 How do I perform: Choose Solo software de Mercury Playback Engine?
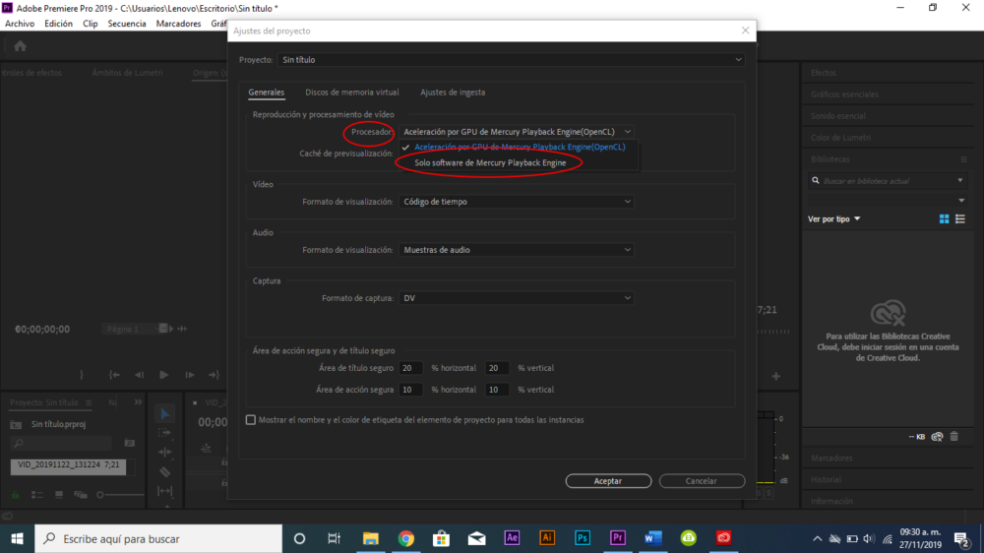pos(490,162)
